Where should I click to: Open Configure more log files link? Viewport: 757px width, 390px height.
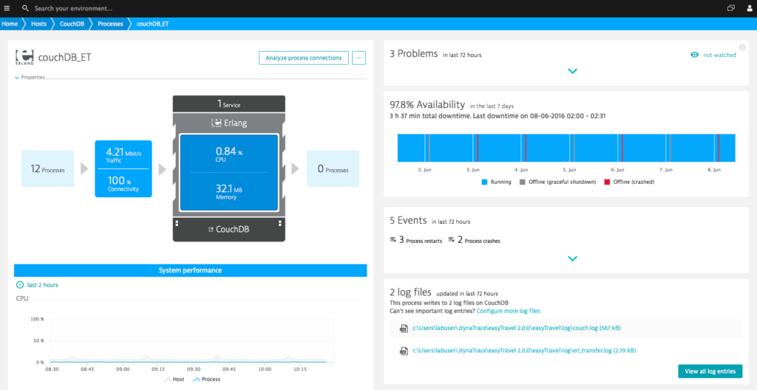click(x=509, y=311)
